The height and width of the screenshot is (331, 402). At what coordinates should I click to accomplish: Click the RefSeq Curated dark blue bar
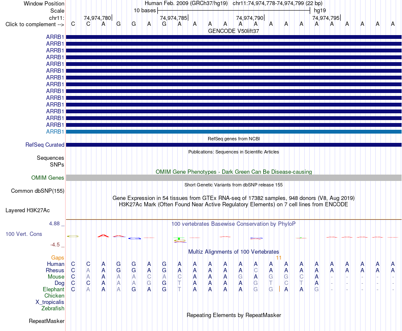(234, 145)
